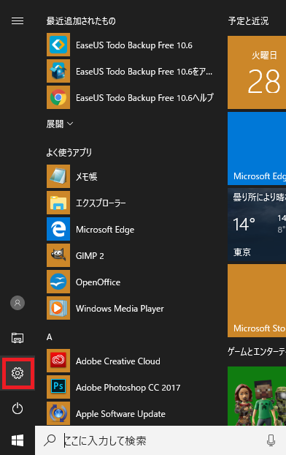The height and width of the screenshot is (455, 286).
Task: Click the Microsoft Edge icon in app list
Action: [58, 229]
